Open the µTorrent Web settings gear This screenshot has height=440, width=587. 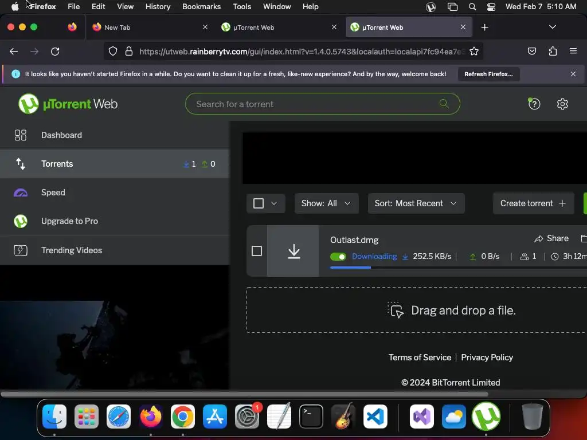click(x=562, y=104)
